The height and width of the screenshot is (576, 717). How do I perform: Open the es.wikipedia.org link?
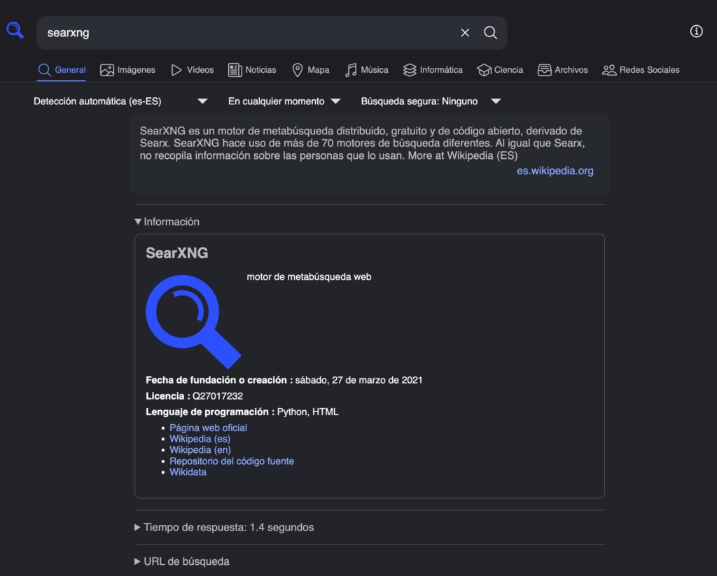click(555, 170)
